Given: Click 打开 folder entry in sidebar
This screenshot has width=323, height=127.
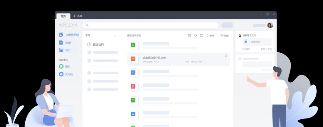Looking at the screenshot, I should tap(65, 50).
